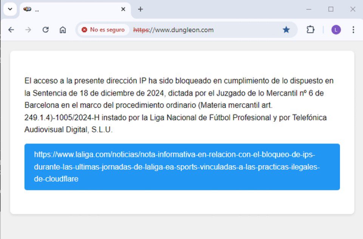Click the text "Audiovisual Digital, S.L.U."

click(x=68, y=130)
